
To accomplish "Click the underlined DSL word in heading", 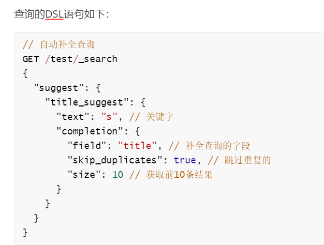I will click(54, 14).
